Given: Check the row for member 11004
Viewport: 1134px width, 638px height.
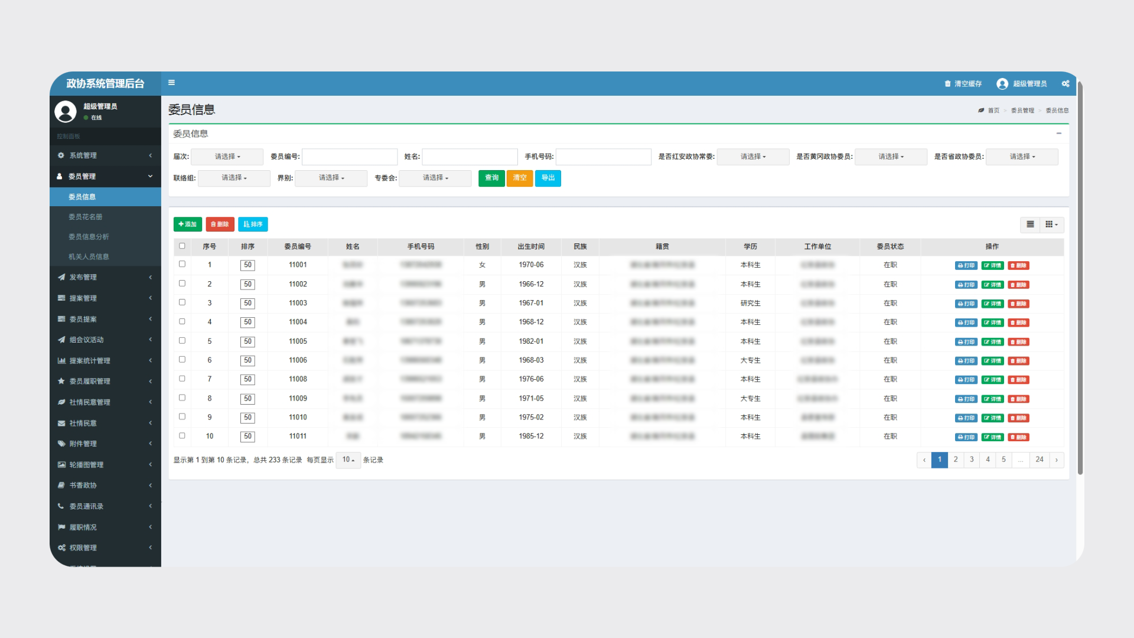Looking at the screenshot, I should tap(182, 321).
